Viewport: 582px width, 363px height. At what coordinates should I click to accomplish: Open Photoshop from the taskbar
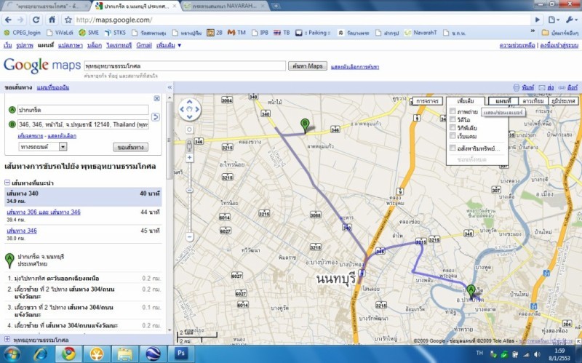180,353
